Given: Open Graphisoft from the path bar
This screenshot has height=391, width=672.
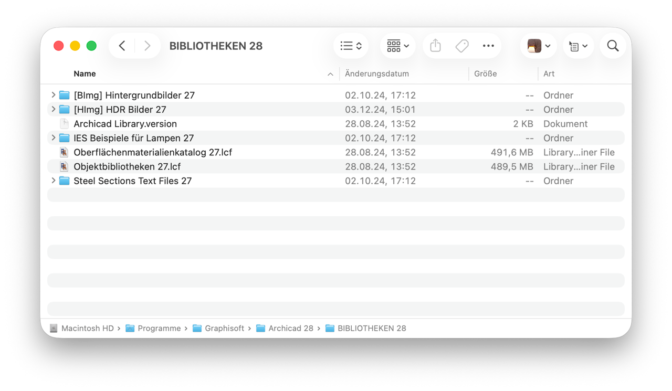Looking at the screenshot, I should [x=225, y=328].
